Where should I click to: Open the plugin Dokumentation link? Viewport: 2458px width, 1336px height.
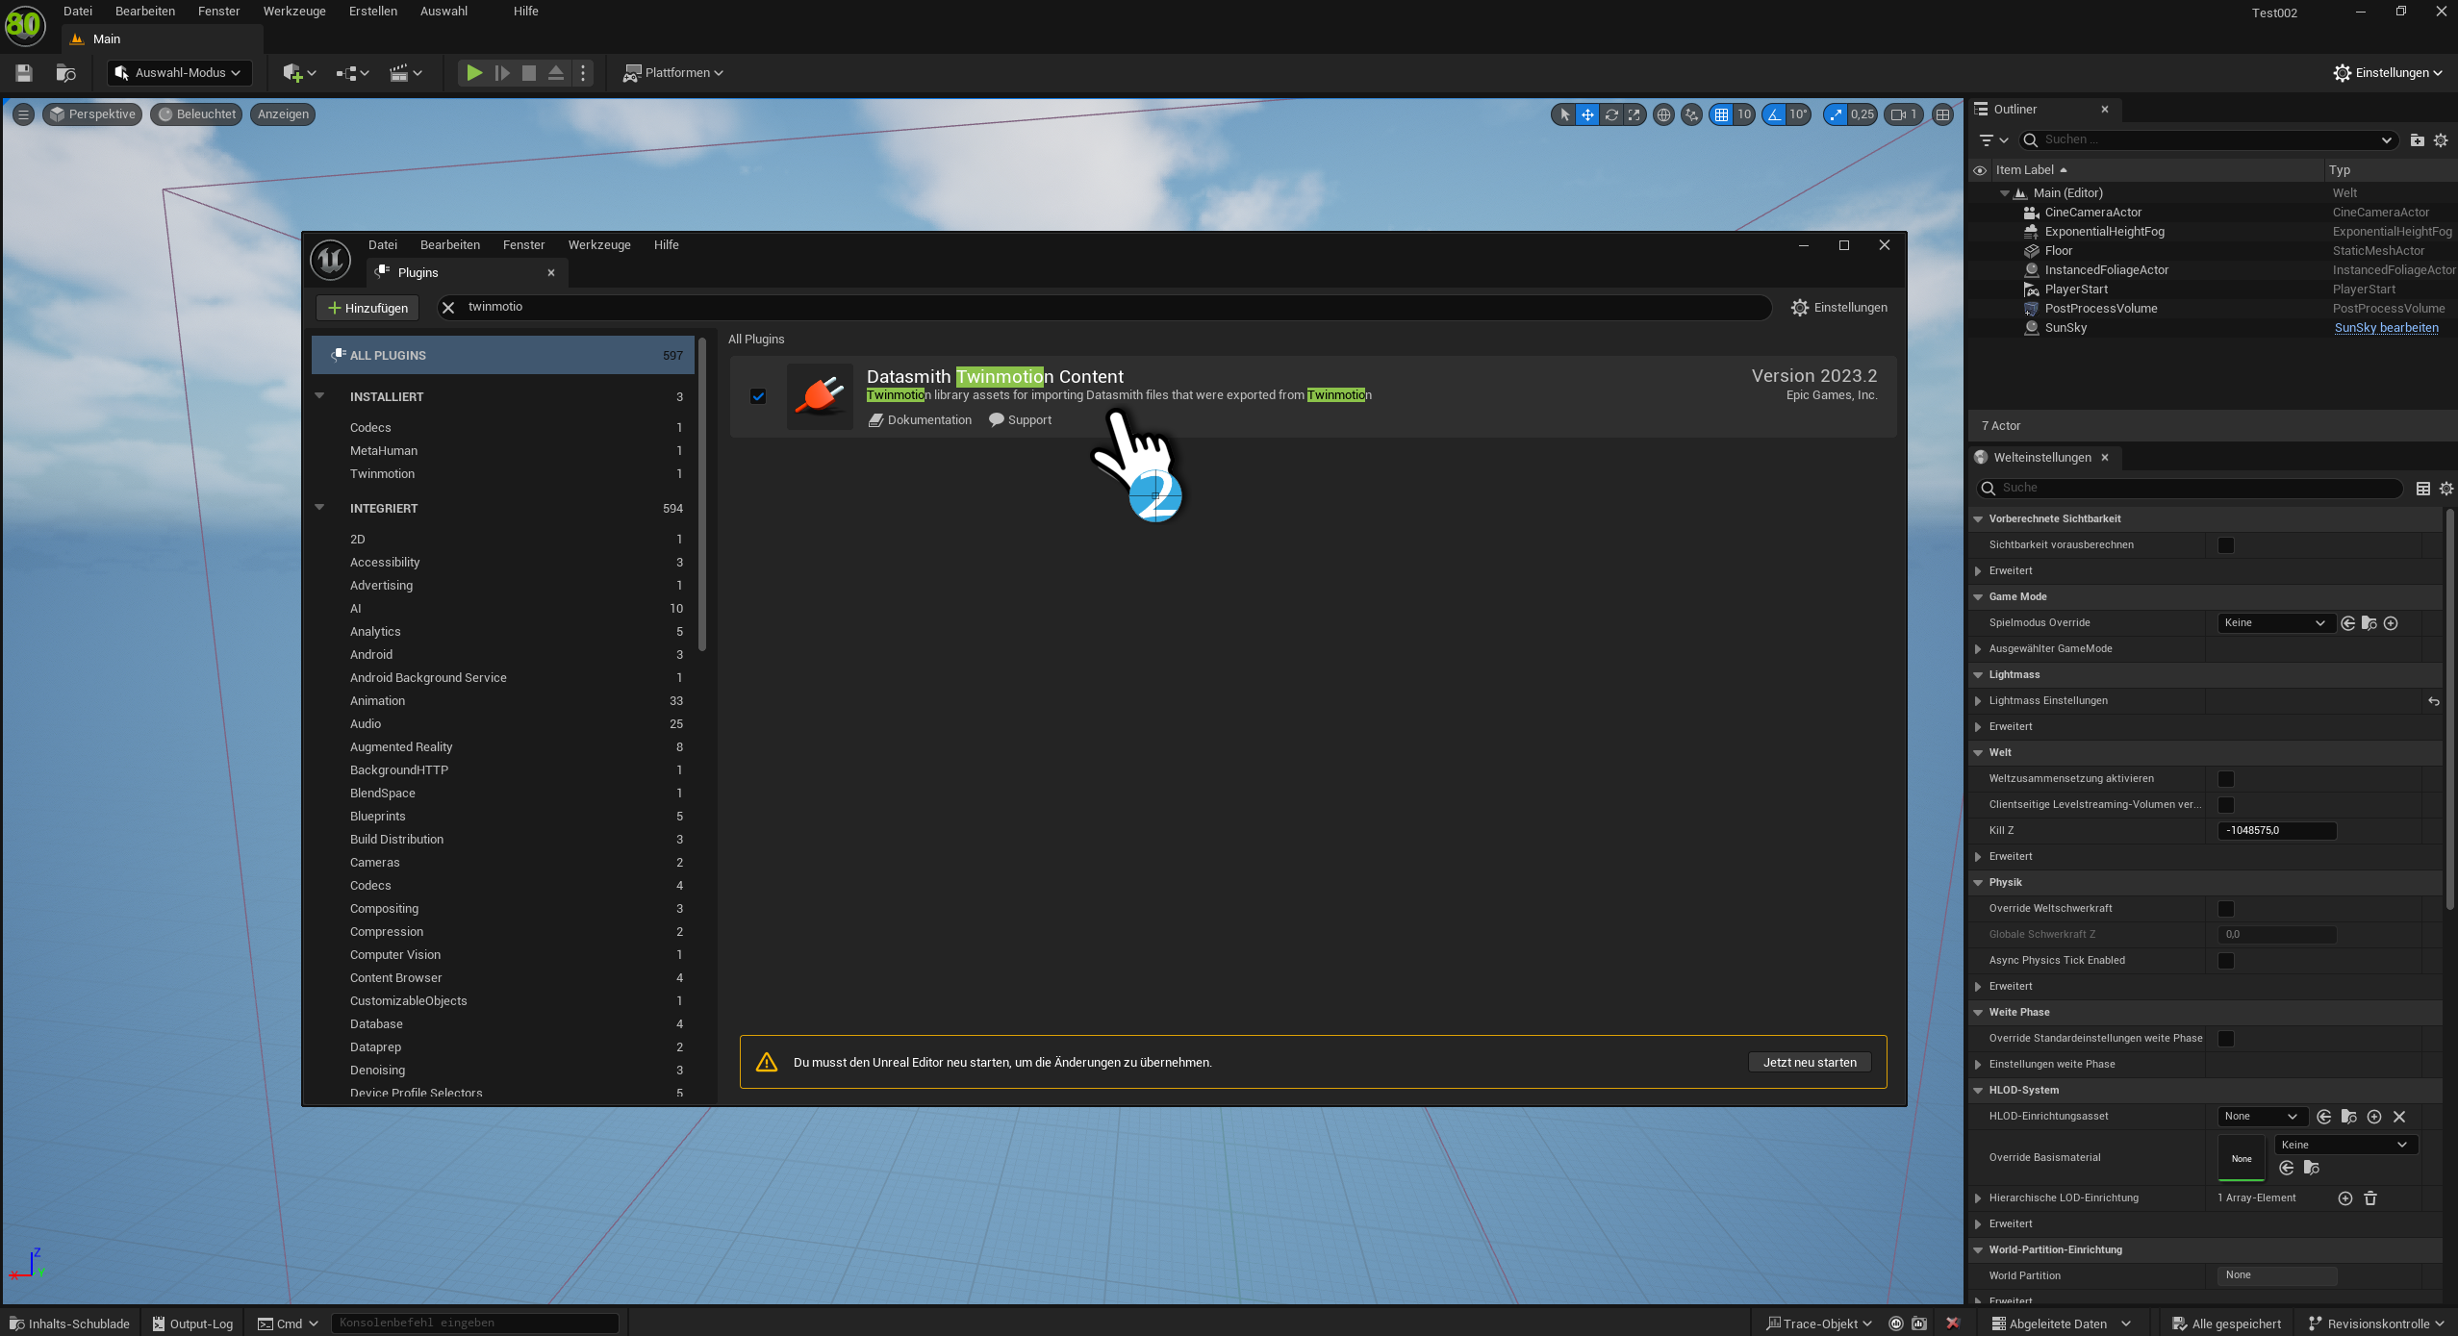(x=920, y=420)
